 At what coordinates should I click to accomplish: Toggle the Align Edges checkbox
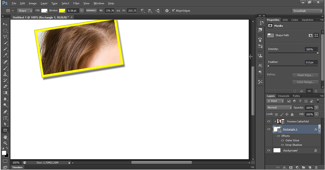point(173,11)
